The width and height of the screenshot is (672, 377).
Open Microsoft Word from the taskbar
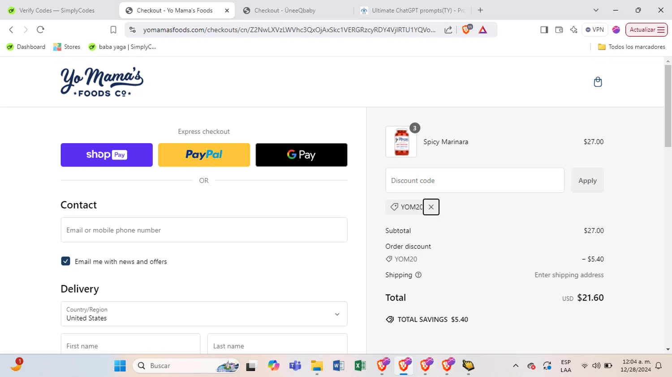click(x=339, y=366)
